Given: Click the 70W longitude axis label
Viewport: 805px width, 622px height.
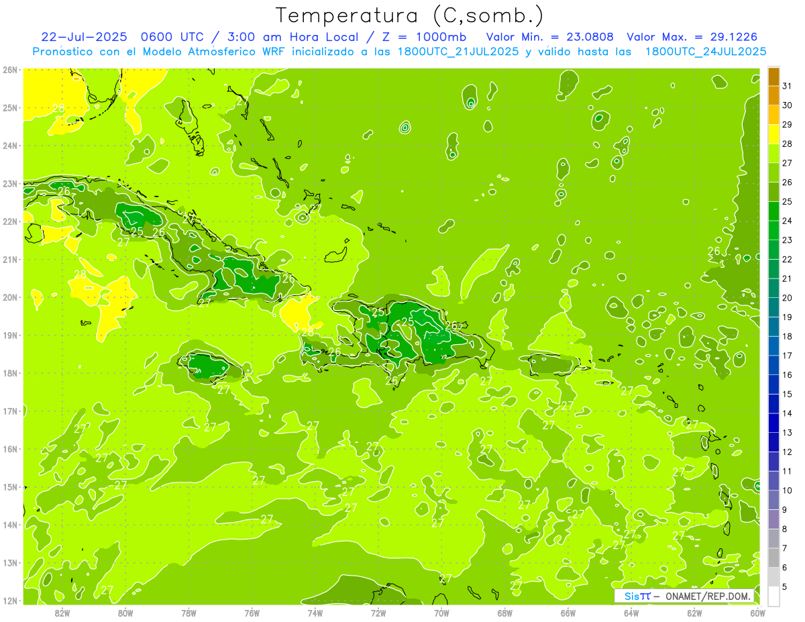Looking at the screenshot, I should (441, 613).
